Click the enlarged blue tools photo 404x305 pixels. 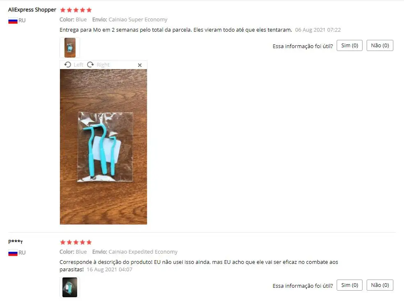[103, 147]
